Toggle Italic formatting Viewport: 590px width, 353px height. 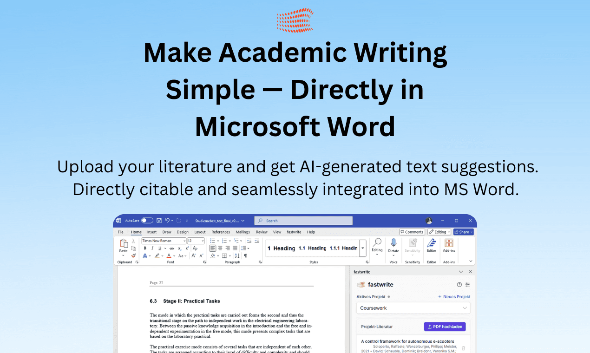pos(152,248)
